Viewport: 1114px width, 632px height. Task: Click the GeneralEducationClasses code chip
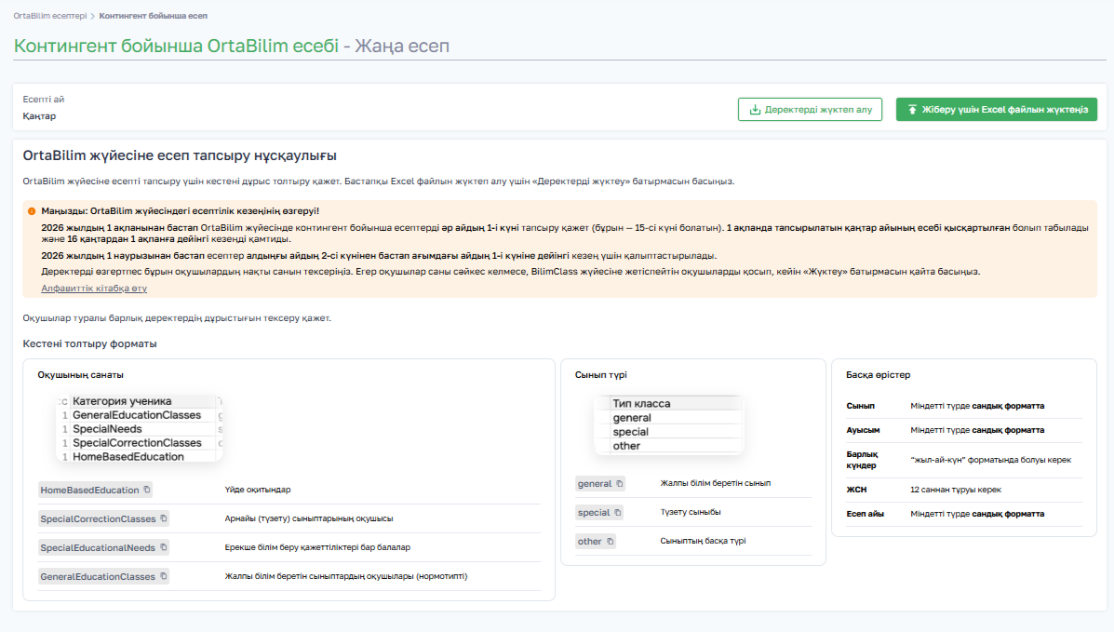coord(103,576)
